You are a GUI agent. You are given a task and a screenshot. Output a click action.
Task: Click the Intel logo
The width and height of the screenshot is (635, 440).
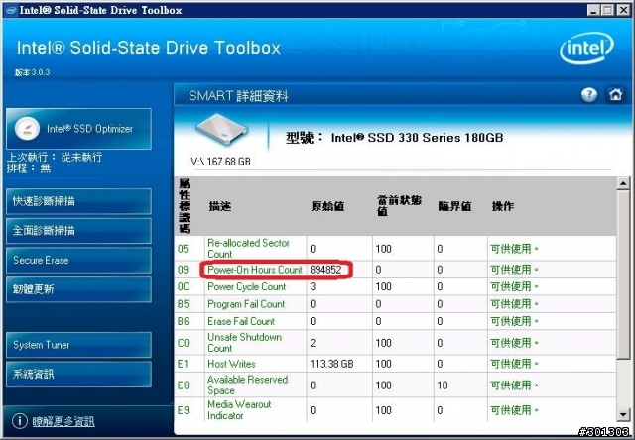[586, 48]
